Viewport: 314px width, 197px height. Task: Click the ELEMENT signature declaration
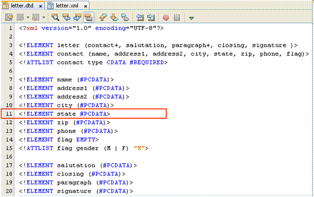coord(76,191)
